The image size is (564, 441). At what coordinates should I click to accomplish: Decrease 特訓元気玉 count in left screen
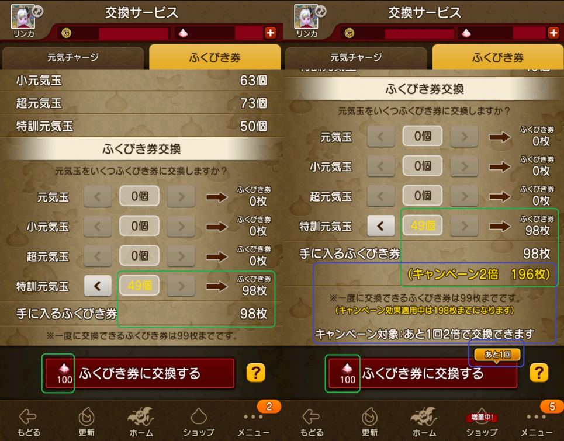click(98, 286)
